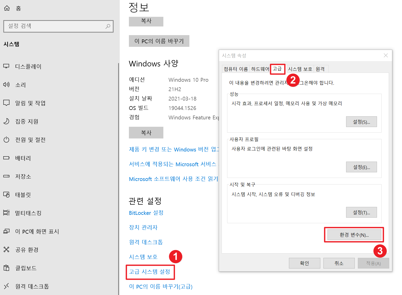Viewport: 402px width, 295px height.
Task: Click the Sound (소리) speaker icon
Action: (x=6, y=85)
